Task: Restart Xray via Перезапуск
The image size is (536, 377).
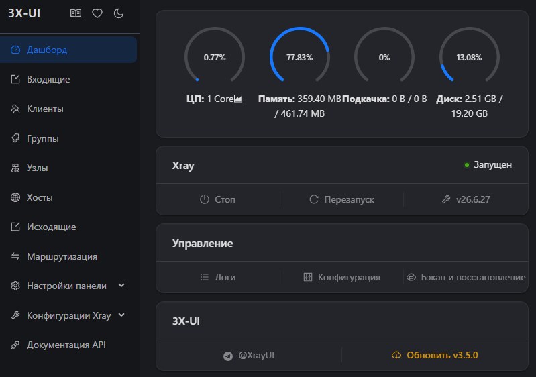Action: click(342, 199)
